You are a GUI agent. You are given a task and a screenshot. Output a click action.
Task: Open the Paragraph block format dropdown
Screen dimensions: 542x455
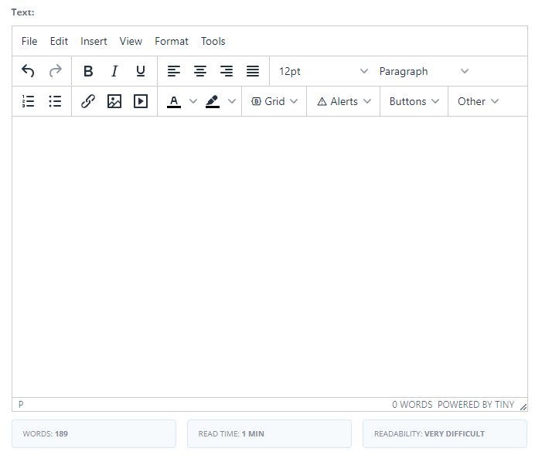[x=424, y=71]
